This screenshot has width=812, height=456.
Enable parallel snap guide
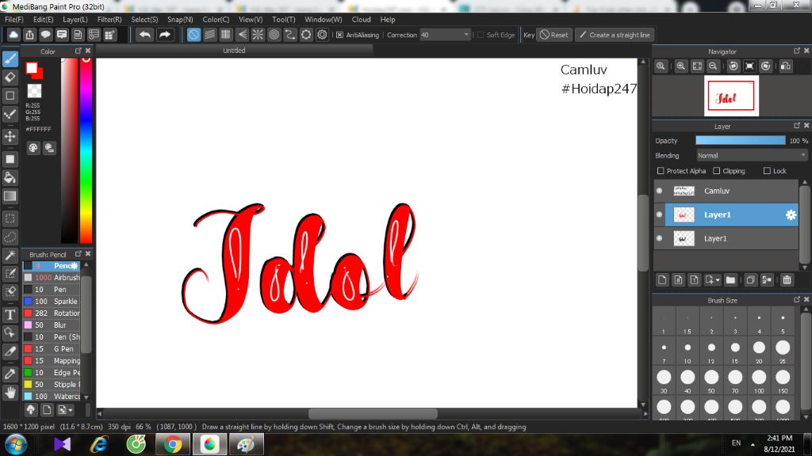(209, 35)
